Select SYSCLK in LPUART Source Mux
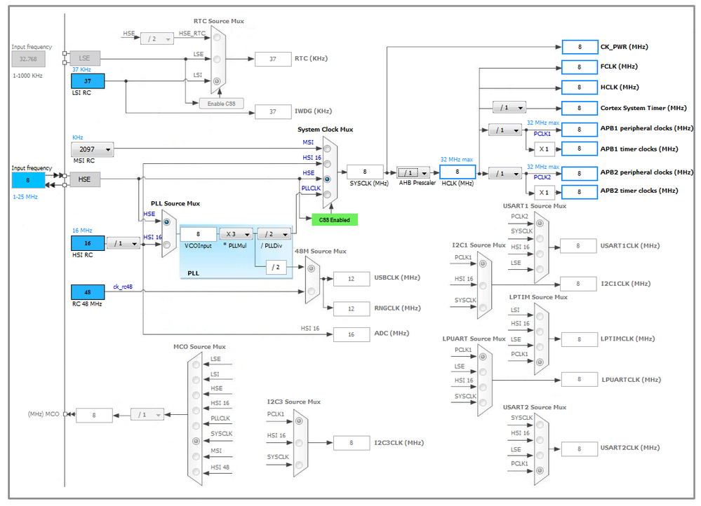Screen dimensions: 701x506 click(x=483, y=402)
